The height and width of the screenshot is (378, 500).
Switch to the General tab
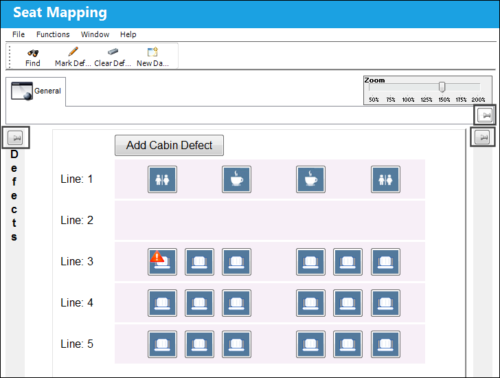[x=36, y=91]
